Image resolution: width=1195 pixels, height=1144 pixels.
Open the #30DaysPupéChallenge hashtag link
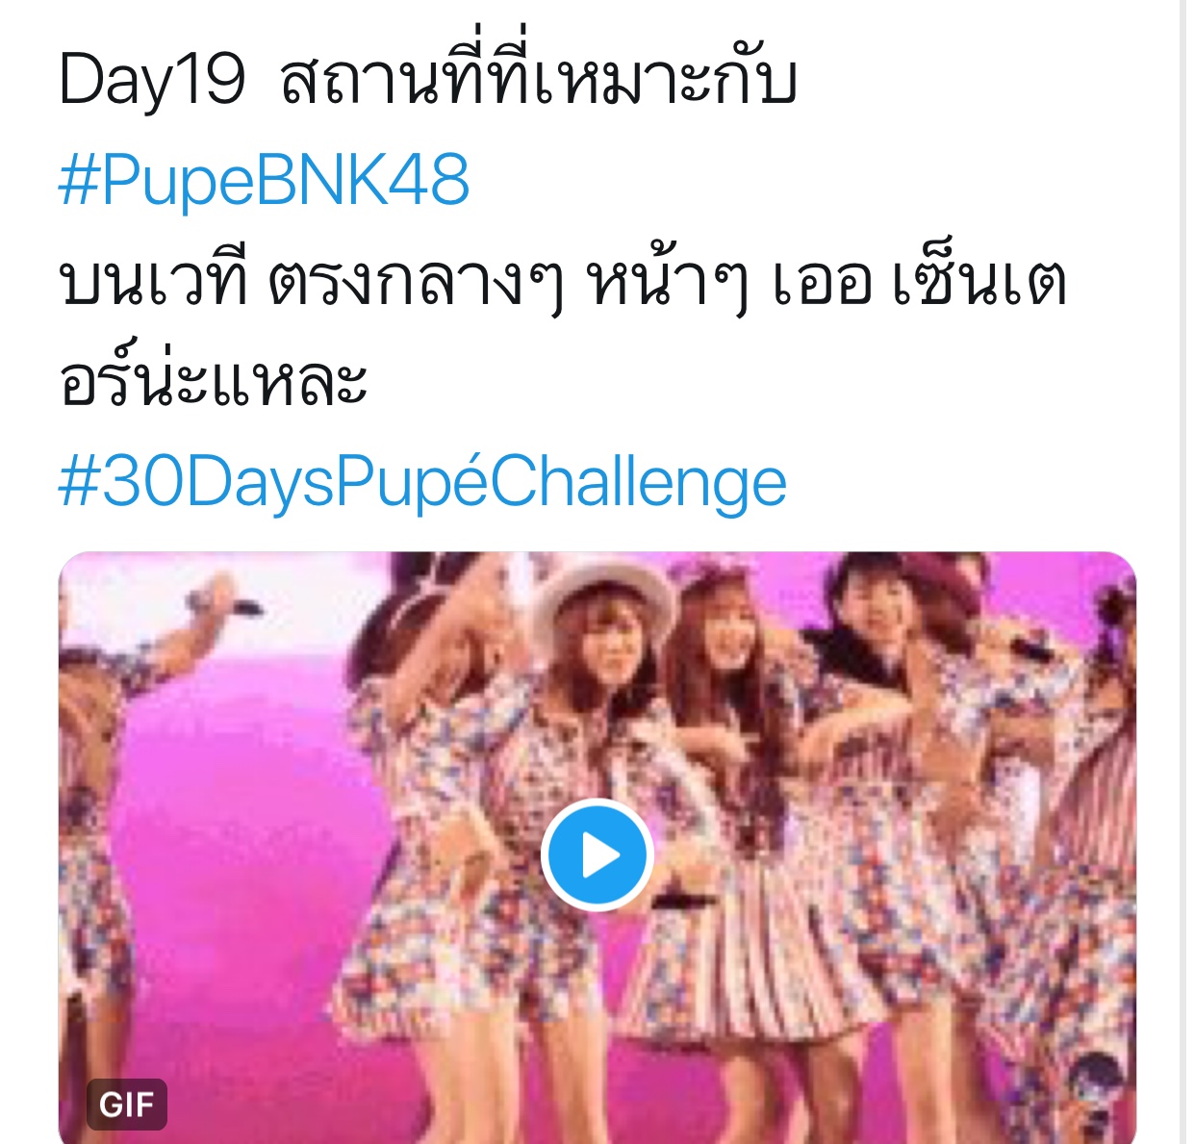pos(422,483)
